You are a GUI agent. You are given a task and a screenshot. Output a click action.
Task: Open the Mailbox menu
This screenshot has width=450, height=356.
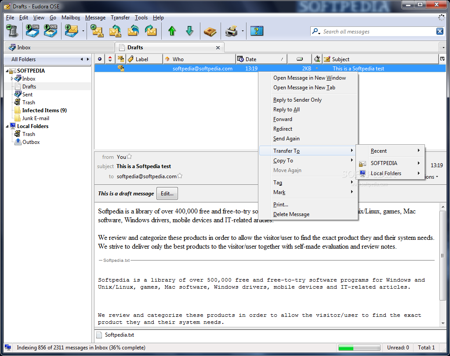tap(71, 18)
